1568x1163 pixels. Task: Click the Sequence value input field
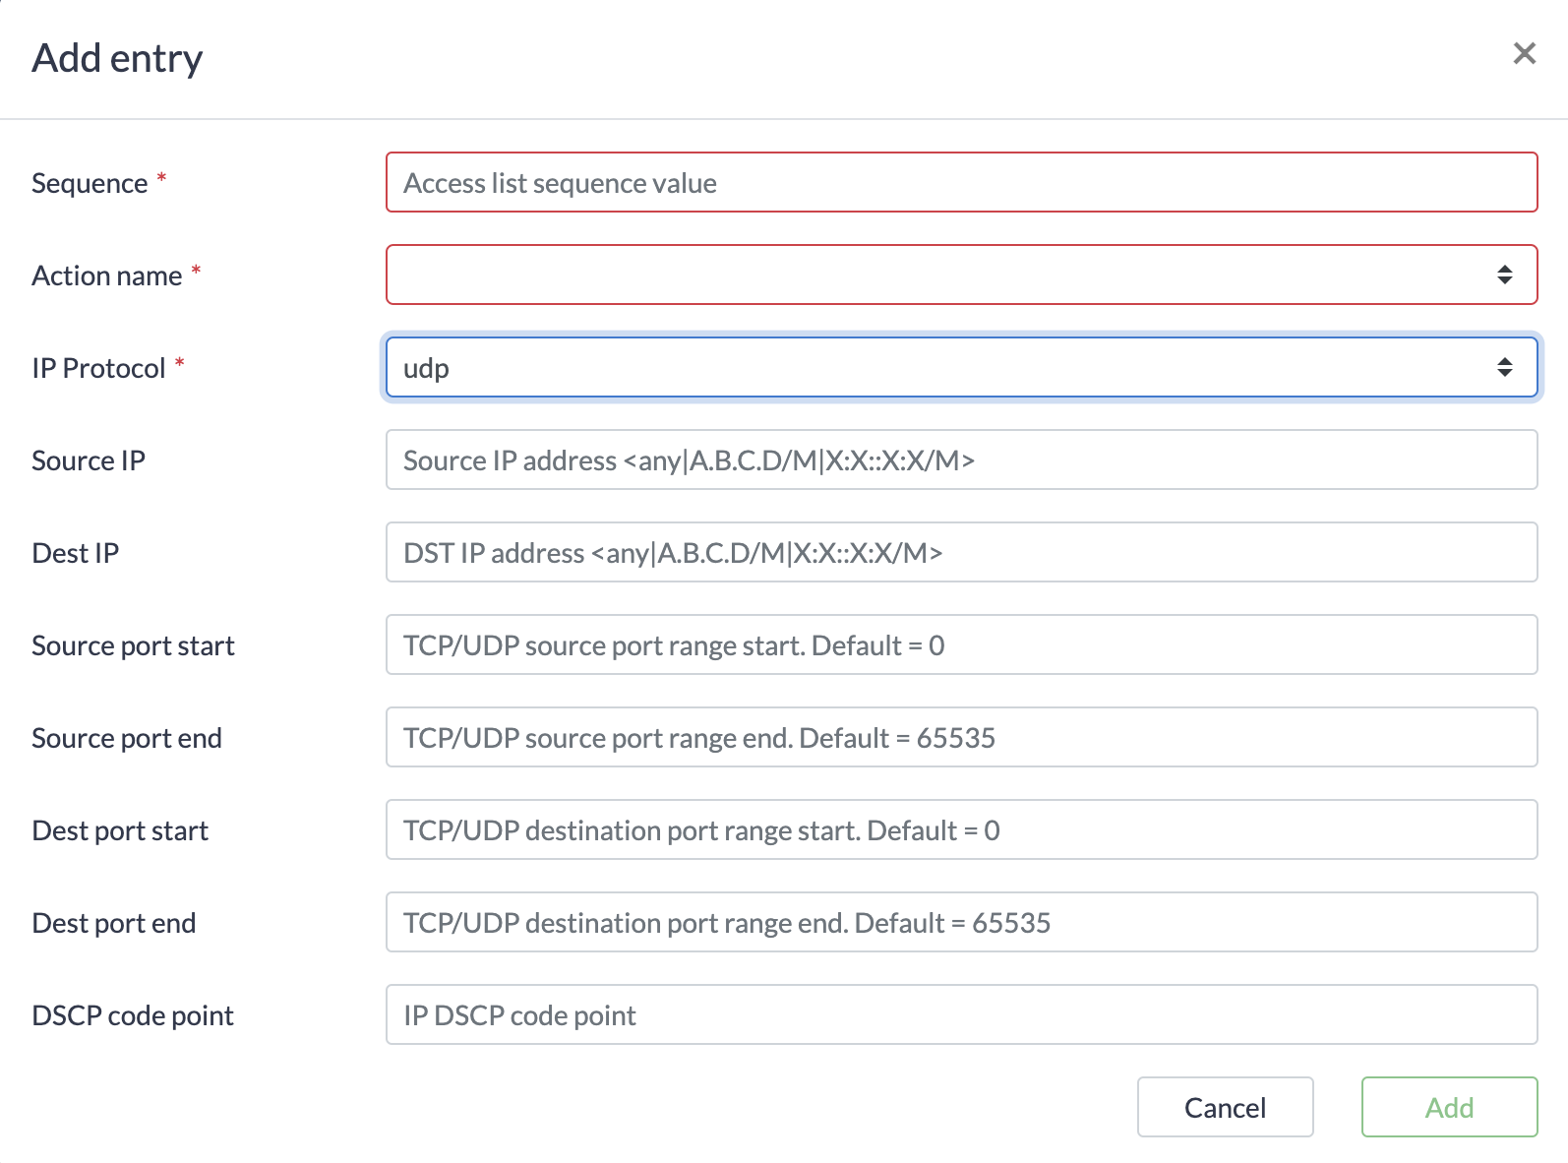pos(960,183)
